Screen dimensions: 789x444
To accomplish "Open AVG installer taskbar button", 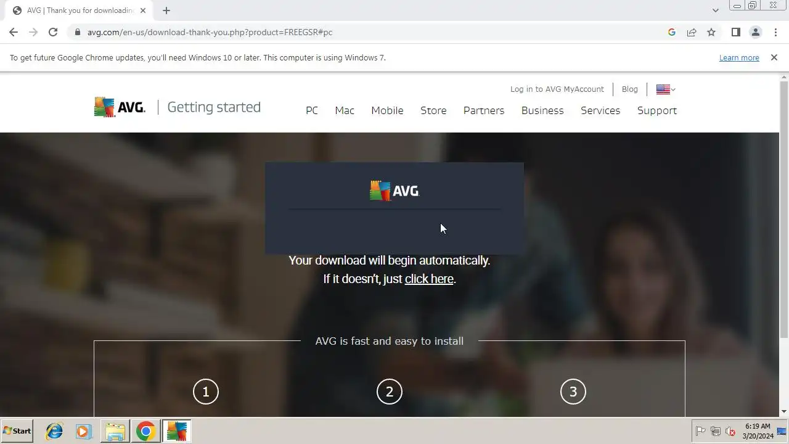I will point(177,431).
